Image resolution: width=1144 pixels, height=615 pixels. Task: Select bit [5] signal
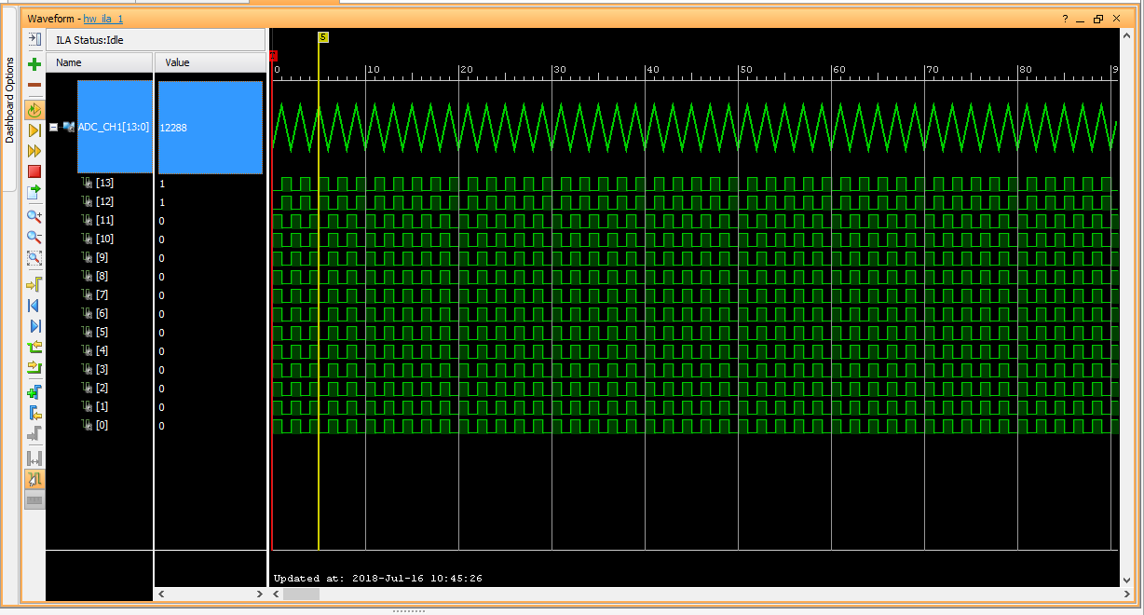(102, 332)
